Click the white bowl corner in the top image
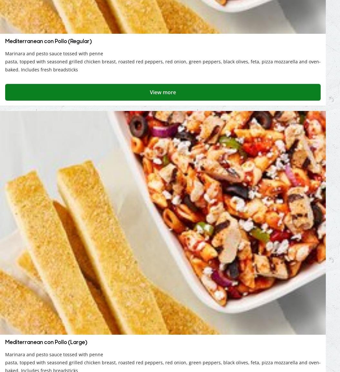This screenshot has width=340, height=372. (x=238, y=6)
